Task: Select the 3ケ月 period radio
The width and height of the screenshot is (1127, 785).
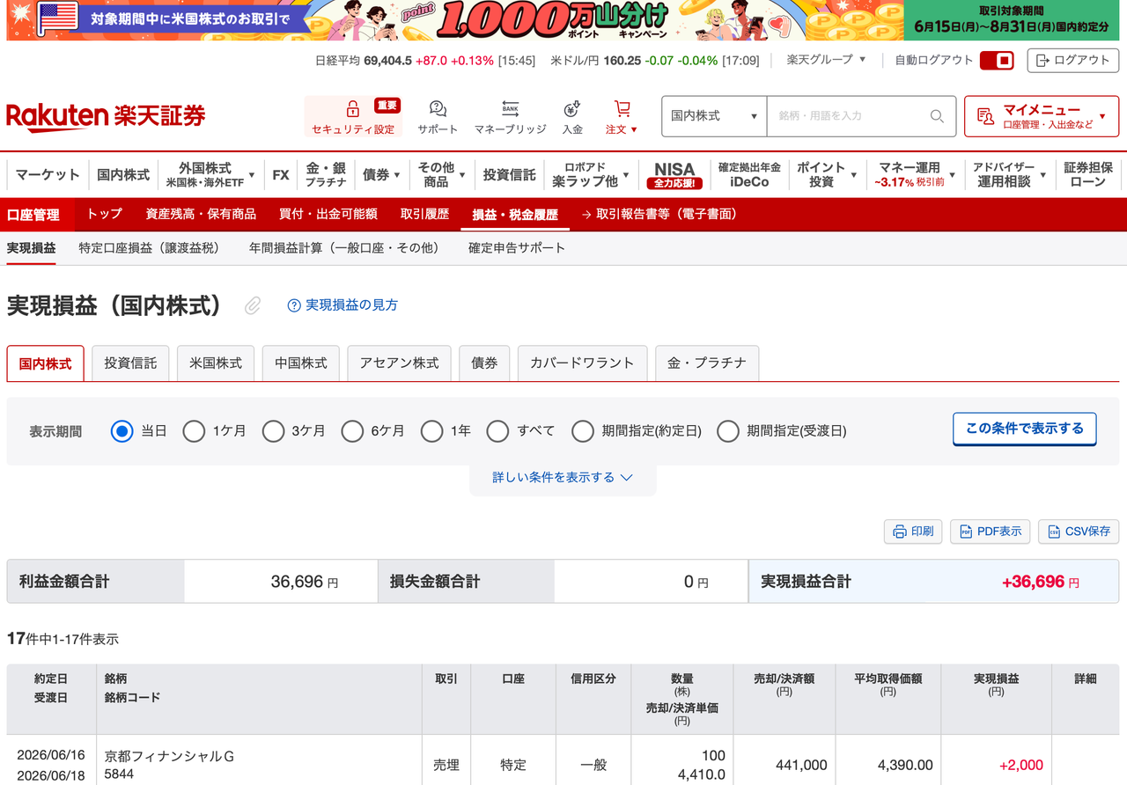Action: [273, 431]
